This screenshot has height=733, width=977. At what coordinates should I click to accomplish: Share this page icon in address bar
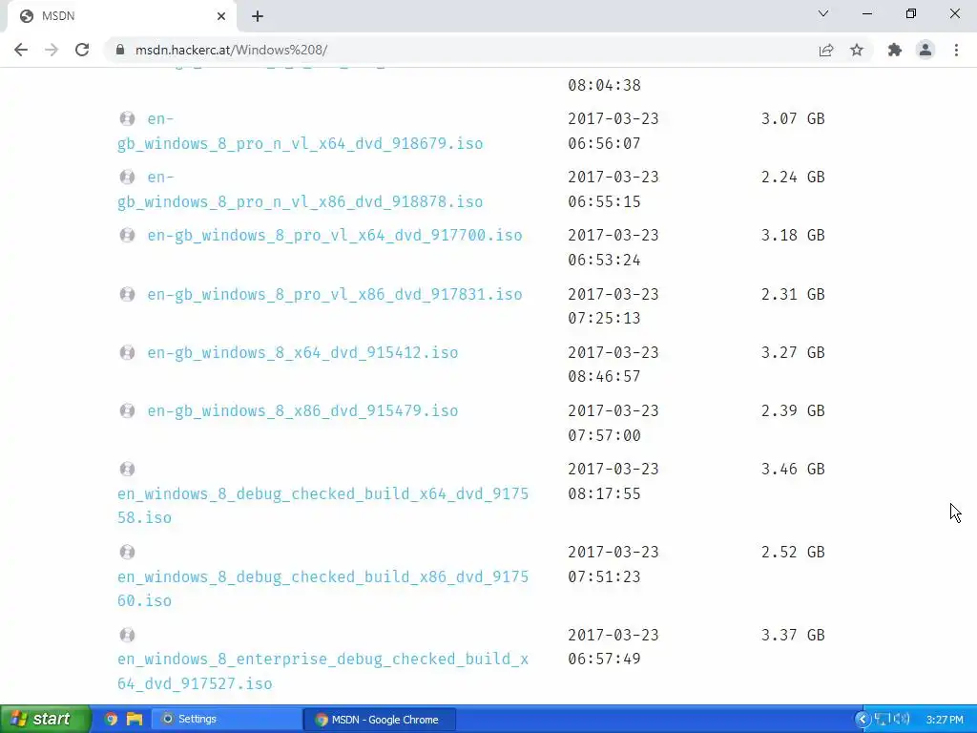(826, 50)
